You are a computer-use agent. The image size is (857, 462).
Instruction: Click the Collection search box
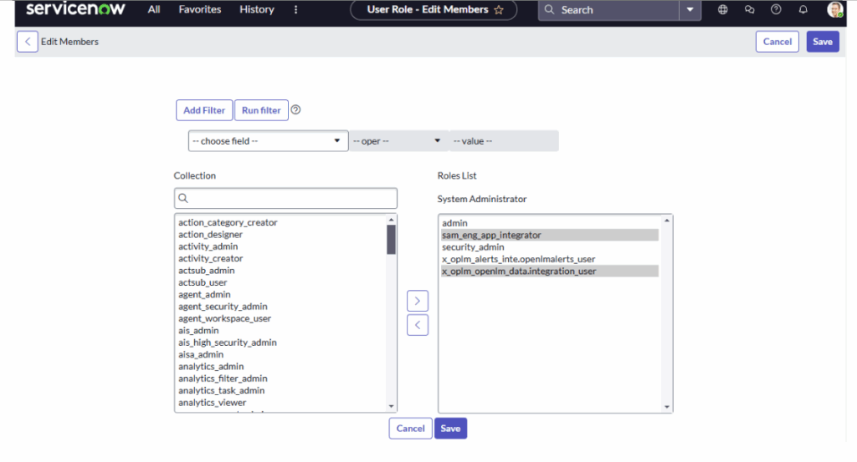[286, 198]
